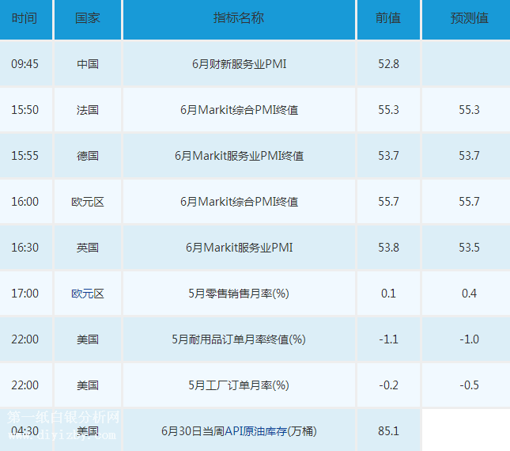Click the -0.5 forecast value
Image resolution: width=510 pixels, height=451 pixels.
pos(469,385)
